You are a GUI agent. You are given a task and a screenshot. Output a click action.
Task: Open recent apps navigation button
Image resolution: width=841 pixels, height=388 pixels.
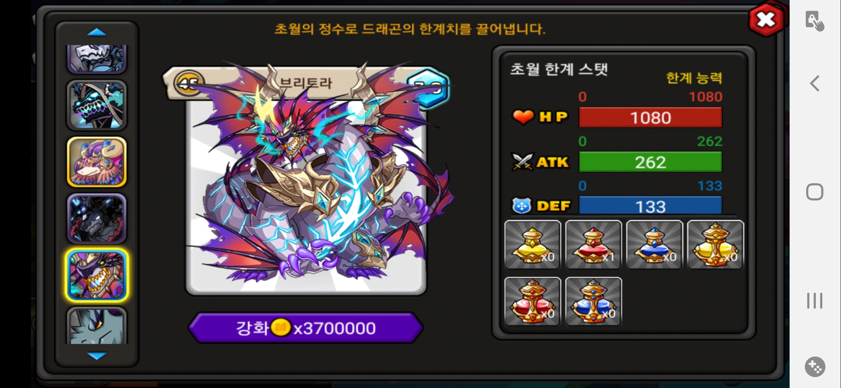(815, 301)
